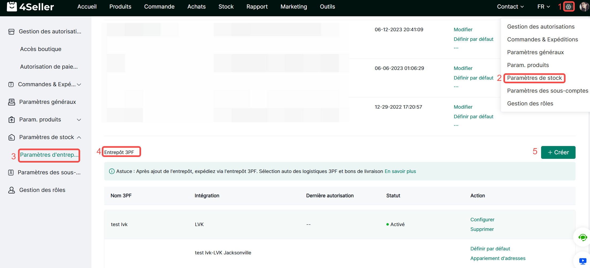
Task: Select Paramètres de stock in dropdown menu
Action: [x=534, y=78]
